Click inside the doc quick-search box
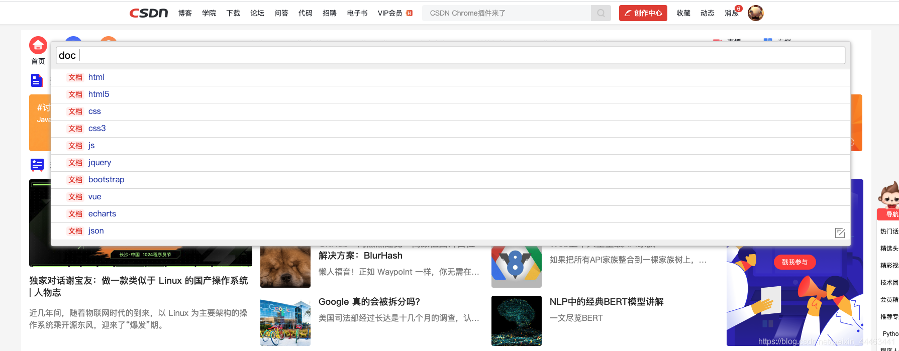Viewport: 899px width, 351px height. coord(450,55)
